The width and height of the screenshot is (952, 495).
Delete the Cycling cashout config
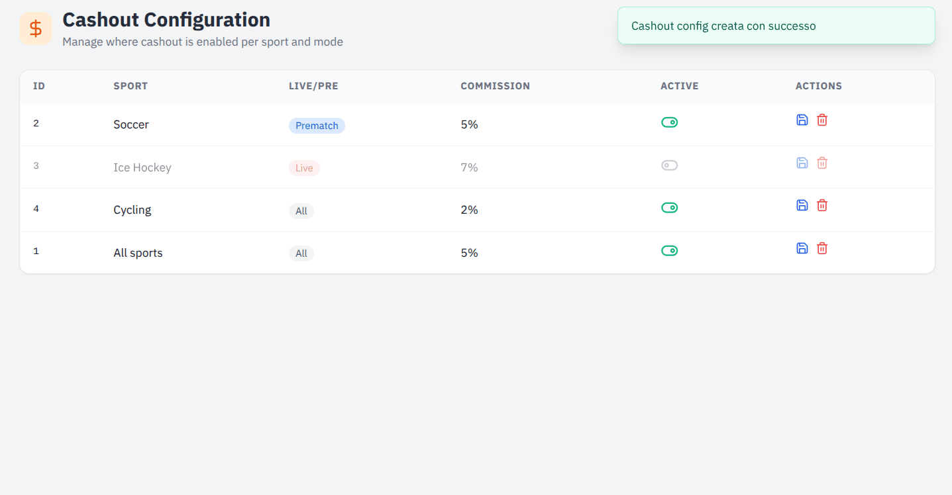tap(822, 205)
